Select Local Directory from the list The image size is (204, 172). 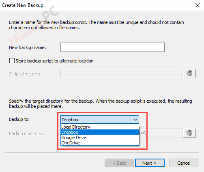click(100, 127)
